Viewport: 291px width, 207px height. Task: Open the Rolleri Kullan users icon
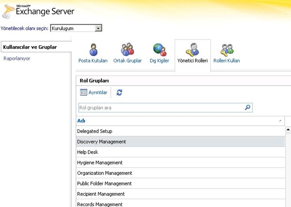coord(227,50)
